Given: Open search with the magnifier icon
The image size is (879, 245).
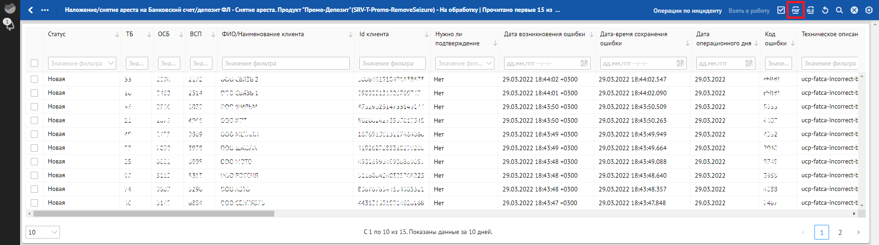Looking at the screenshot, I should [x=839, y=10].
